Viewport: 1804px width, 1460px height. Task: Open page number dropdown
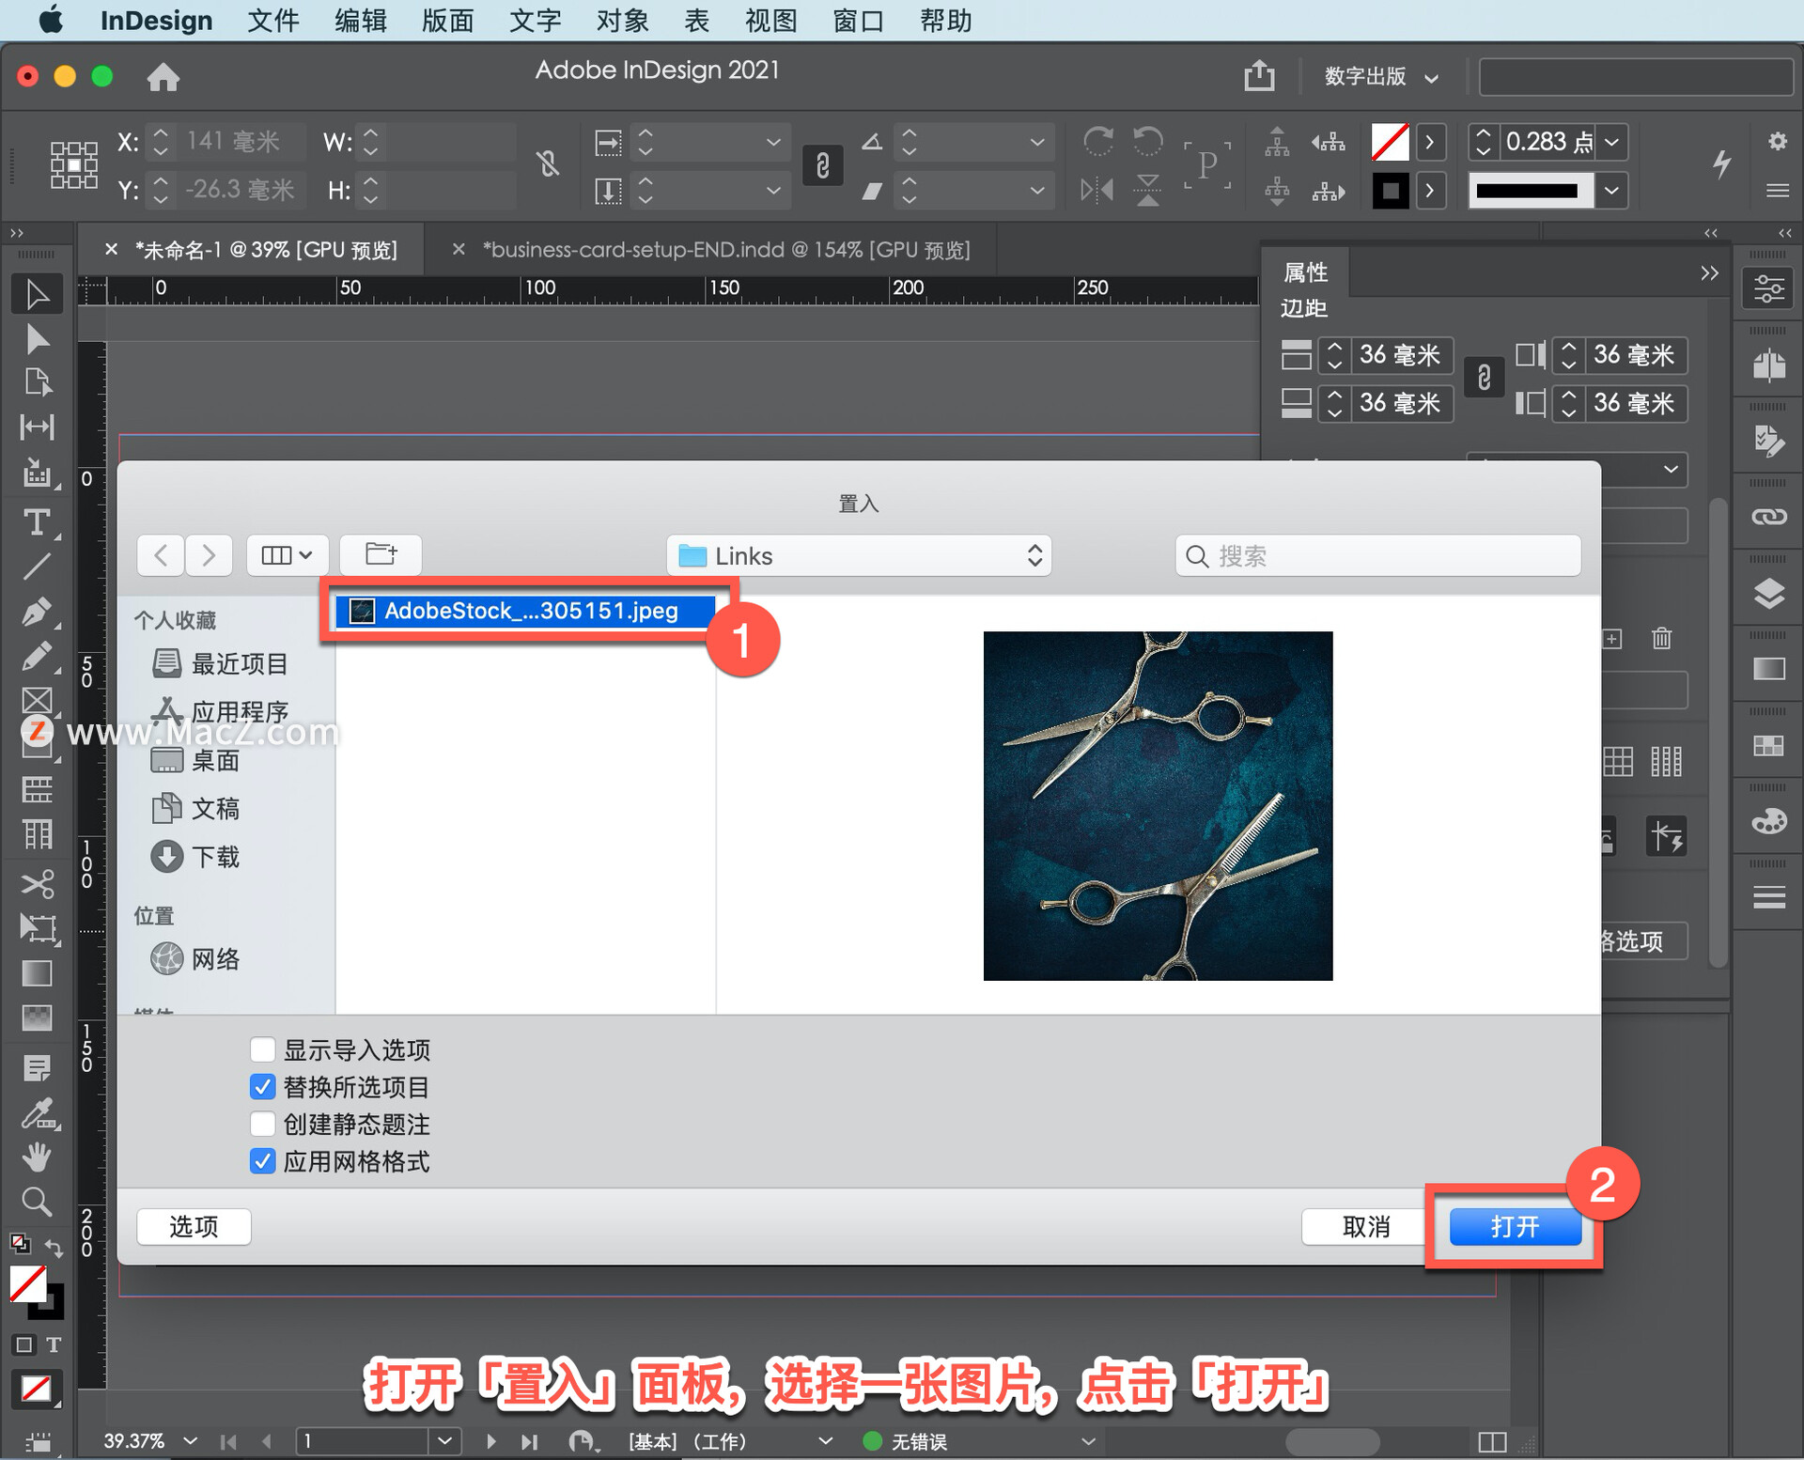click(x=444, y=1440)
